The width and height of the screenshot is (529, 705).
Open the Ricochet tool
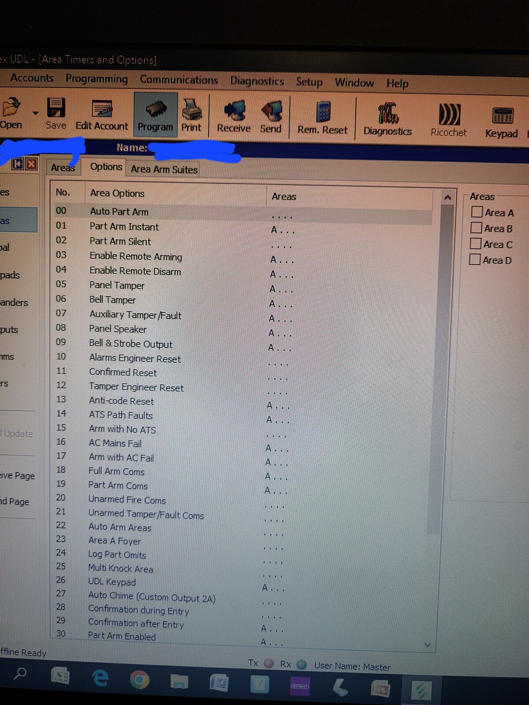click(x=449, y=115)
